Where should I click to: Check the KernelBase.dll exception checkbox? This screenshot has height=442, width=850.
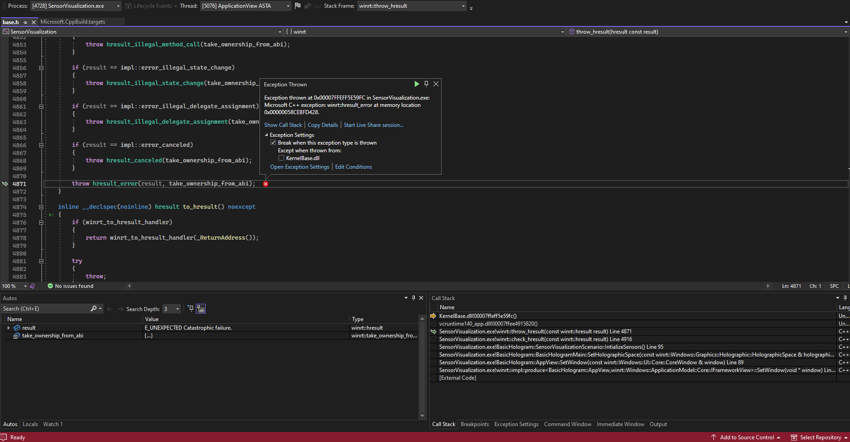[x=281, y=158]
